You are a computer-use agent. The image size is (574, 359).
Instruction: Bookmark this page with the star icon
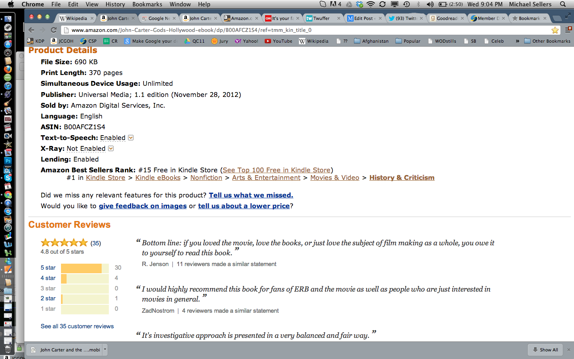pos(555,30)
